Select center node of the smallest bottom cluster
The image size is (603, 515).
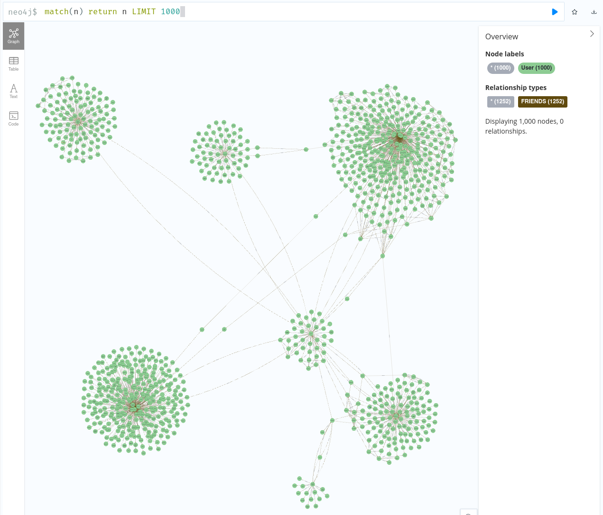312,484
